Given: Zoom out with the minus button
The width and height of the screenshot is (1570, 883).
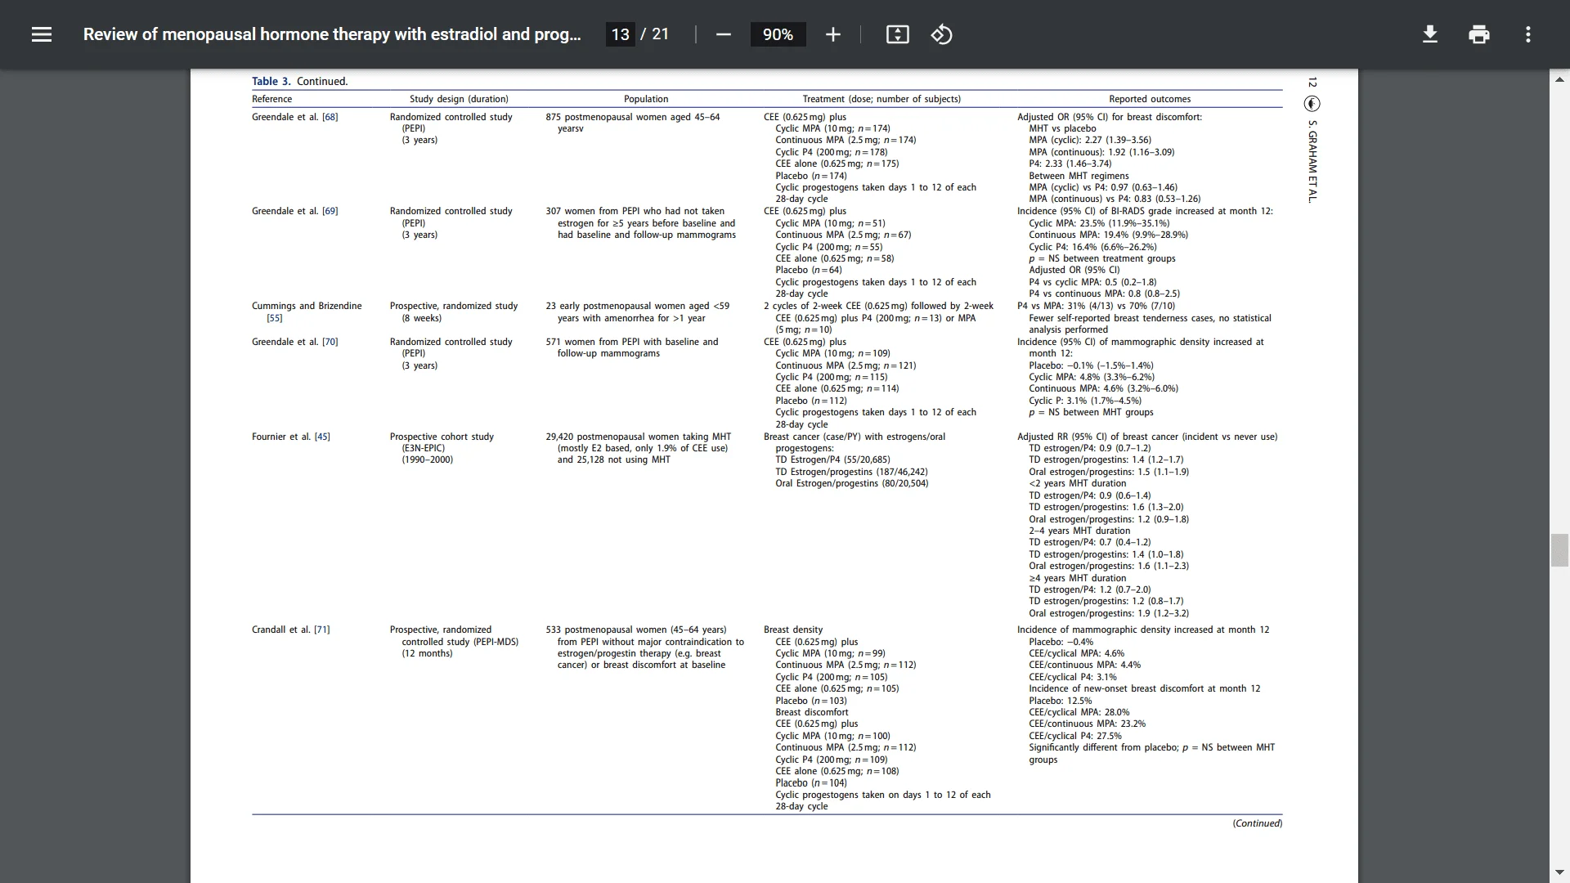Looking at the screenshot, I should click(x=723, y=34).
